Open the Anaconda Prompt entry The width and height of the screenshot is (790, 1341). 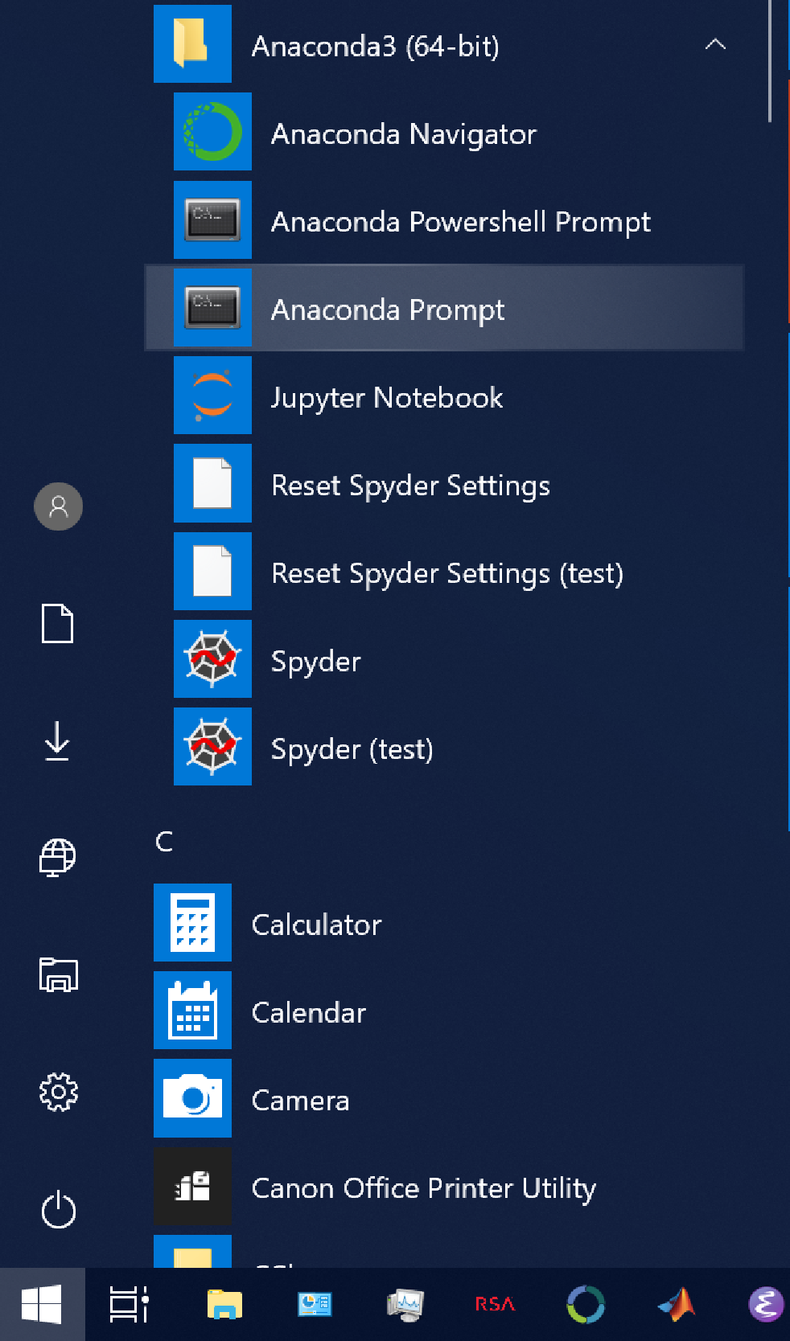point(444,308)
